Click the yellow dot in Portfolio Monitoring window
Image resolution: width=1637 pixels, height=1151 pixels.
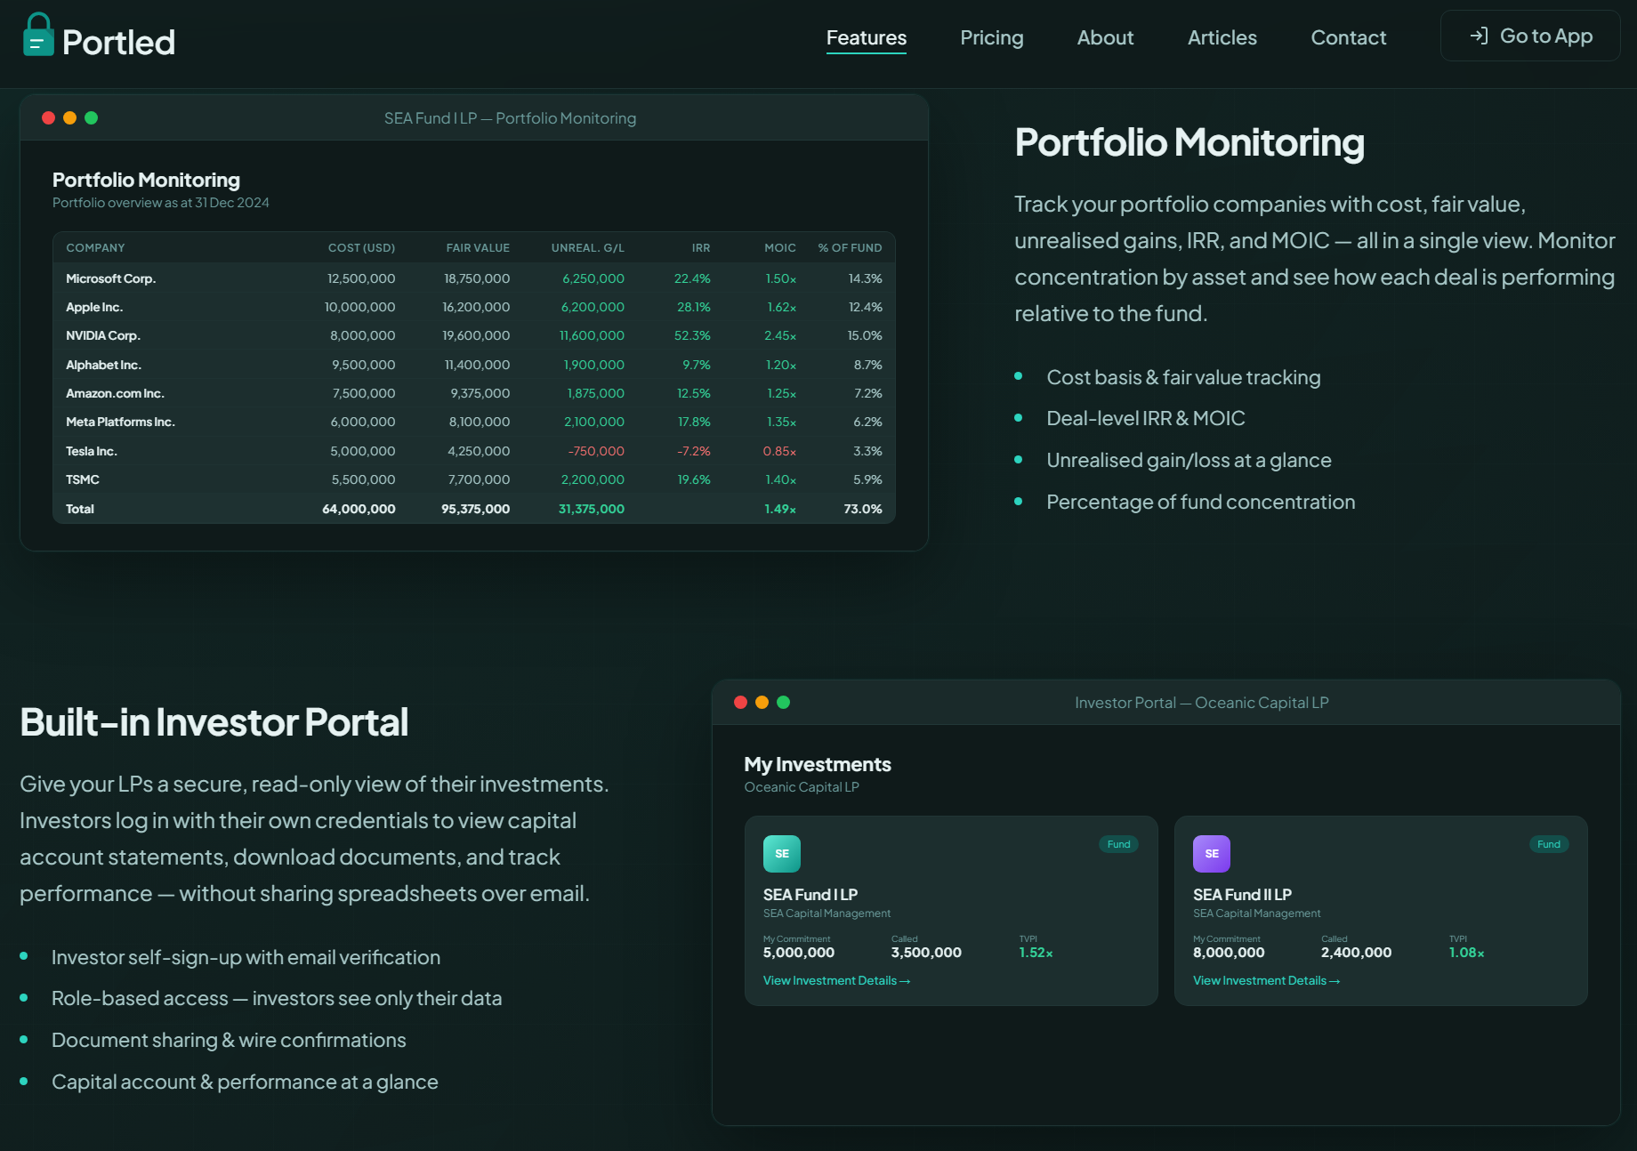69,117
